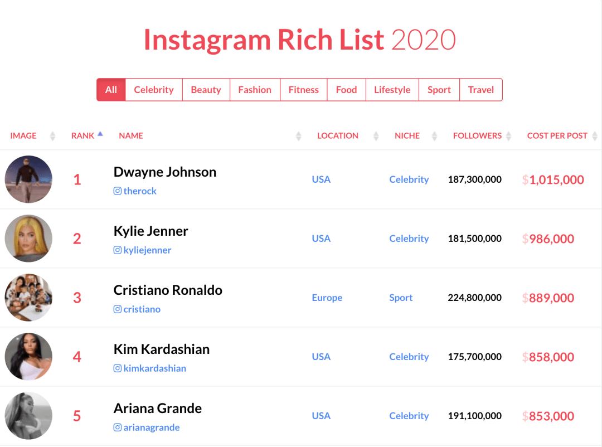Open the Europe location link
Viewport: 602px width, 447px height.
click(x=327, y=298)
